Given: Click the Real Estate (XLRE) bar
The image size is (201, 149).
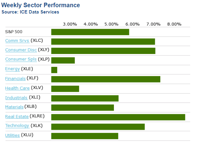Looking at the screenshot, I should [118, 117].
